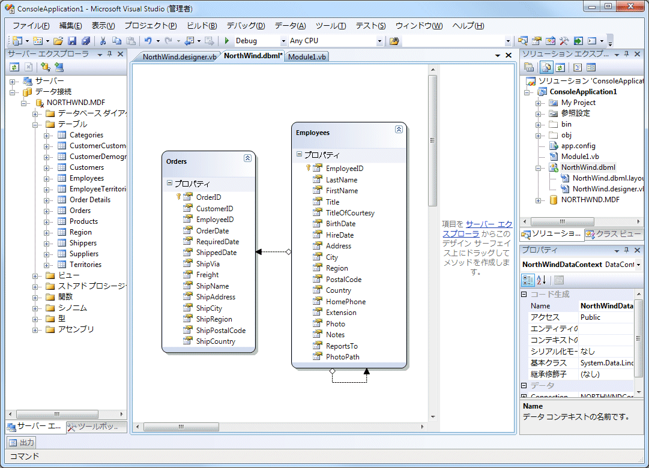Click the Refresh icon in Server Explorer
Viewport: 649px width, 468px height.
14,67
